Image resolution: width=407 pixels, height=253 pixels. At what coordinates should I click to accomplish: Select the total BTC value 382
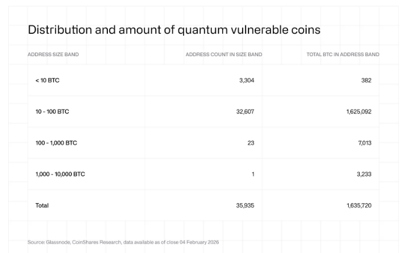(366, 80)
